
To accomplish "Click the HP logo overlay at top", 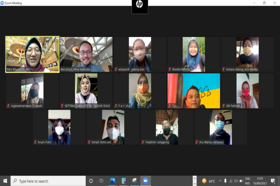I will 140,7.
